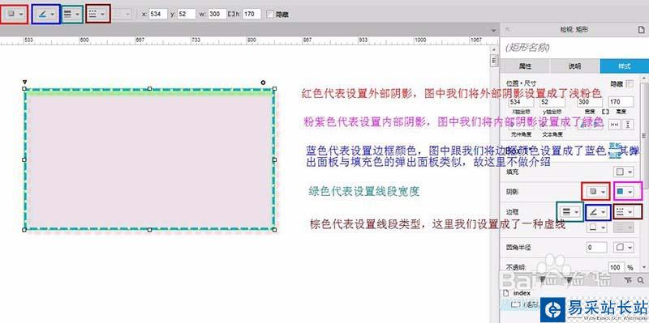Switch to the 样式 tab
Viewport: 649px width, 323px height.
pyautogui.click(x=624, y=66)
